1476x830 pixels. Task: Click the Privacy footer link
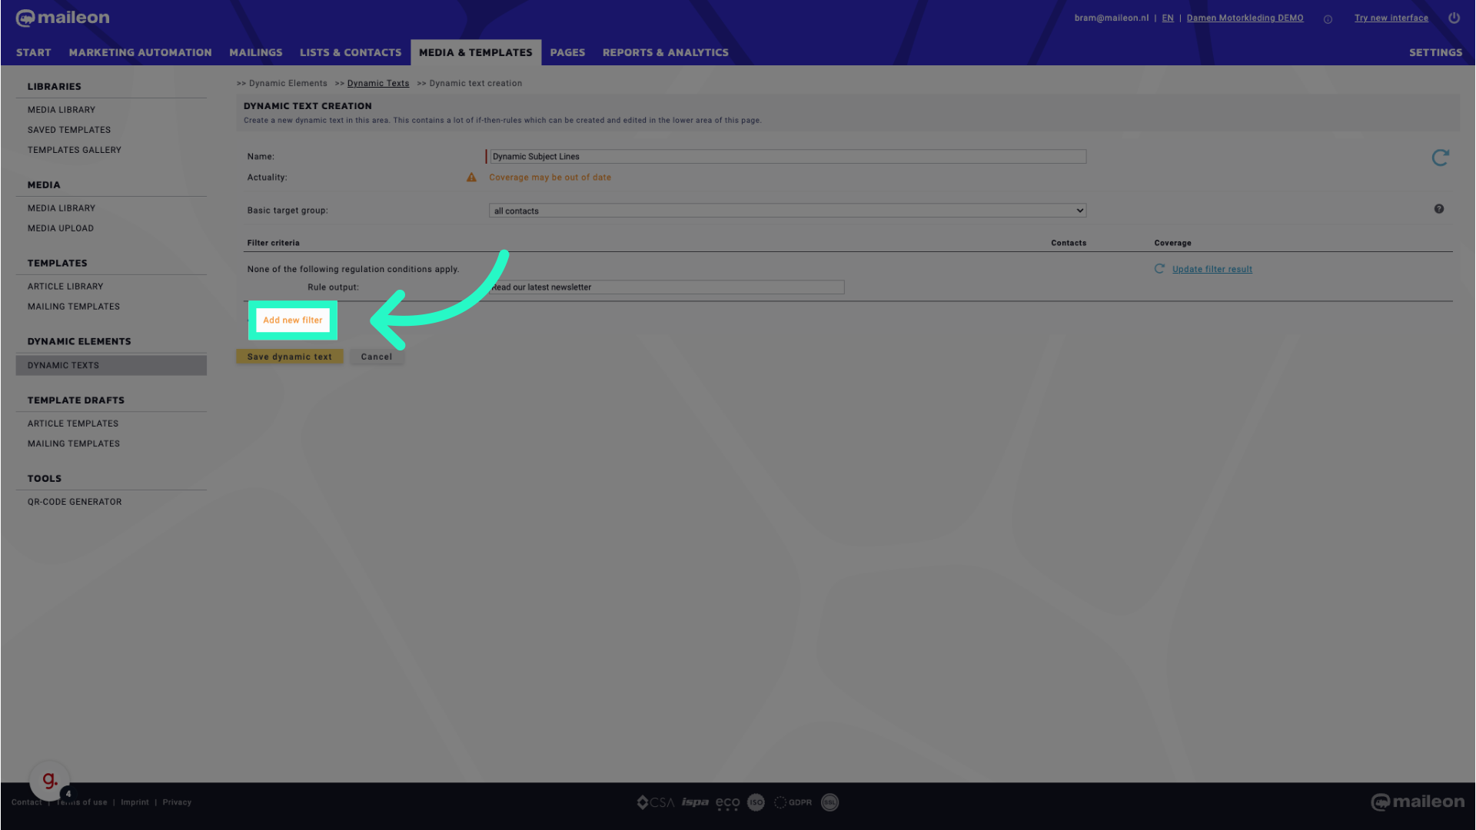coord(177,802)
